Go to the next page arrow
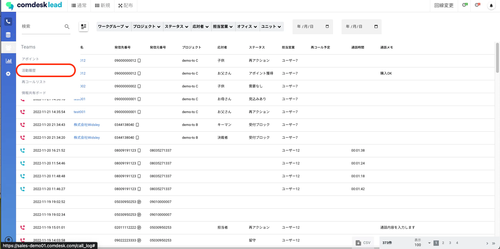The width and height of the screenshot is (500, 249). click(487, 243)
